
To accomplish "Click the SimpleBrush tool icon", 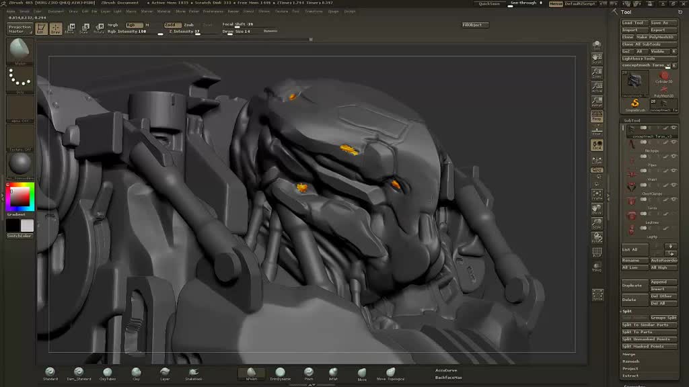I will click(x=634, y=103).
